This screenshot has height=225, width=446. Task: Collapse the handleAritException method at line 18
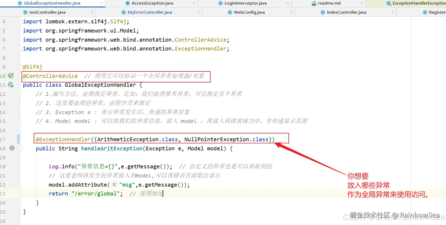[x=20, y=148]
